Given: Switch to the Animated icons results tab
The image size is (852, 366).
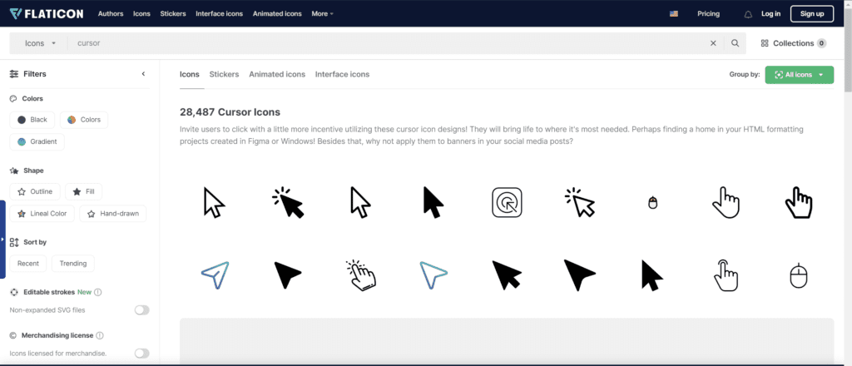Looking at the screenshot, I should click(x=277, y=74).
